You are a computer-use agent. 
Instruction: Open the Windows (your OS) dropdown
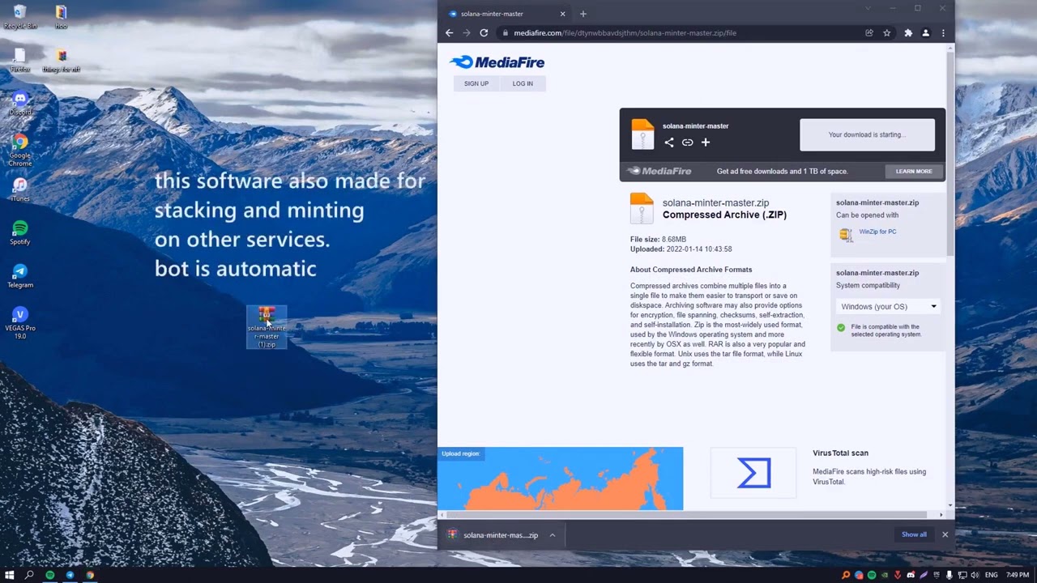(x=888, y=307)
